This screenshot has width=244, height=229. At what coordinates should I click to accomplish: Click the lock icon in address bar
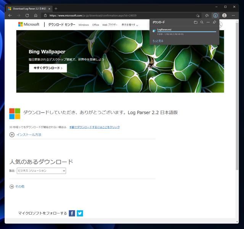tap(45, 15)
